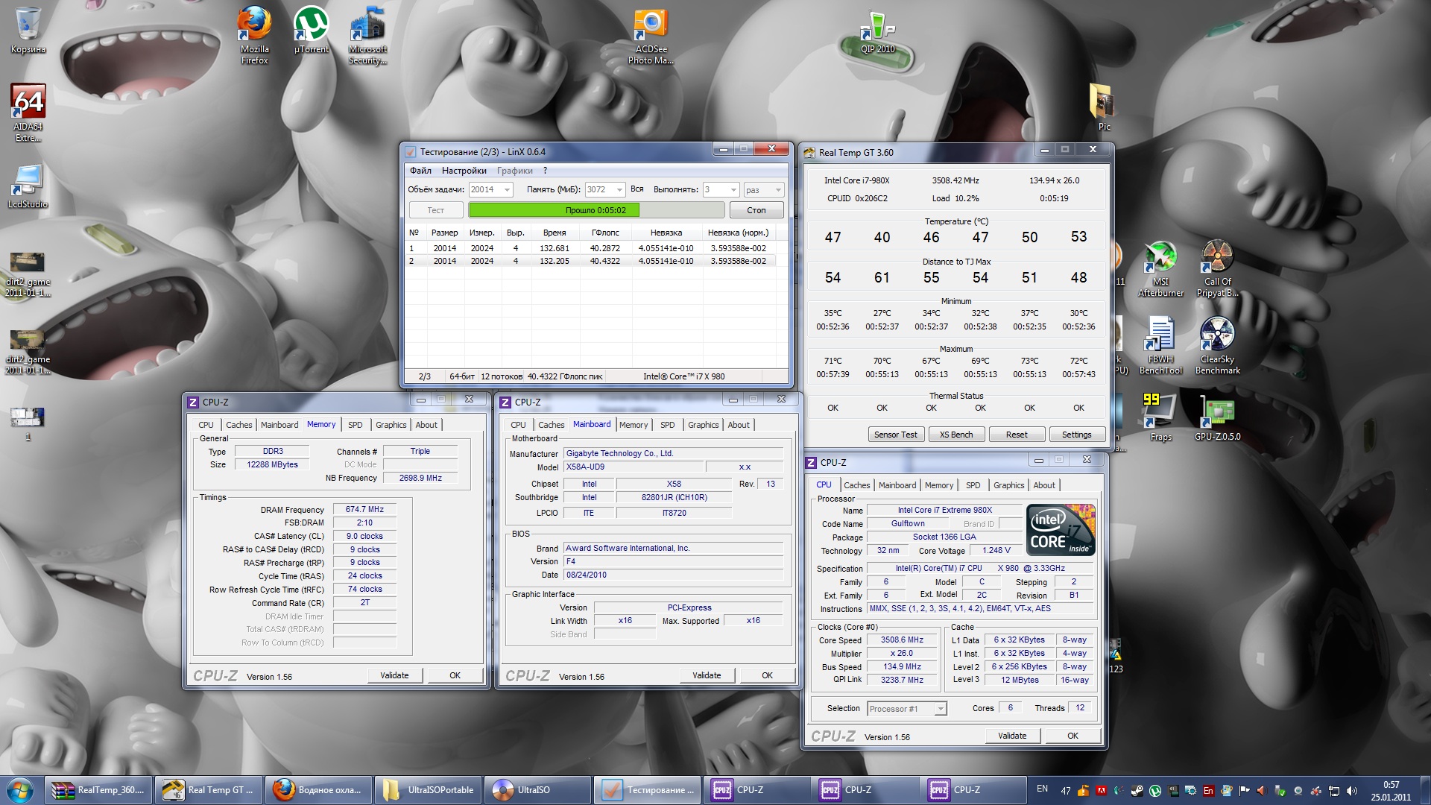Select About tab in CPU-Z Memory window
1431x805 pixels.
point(426,425)
